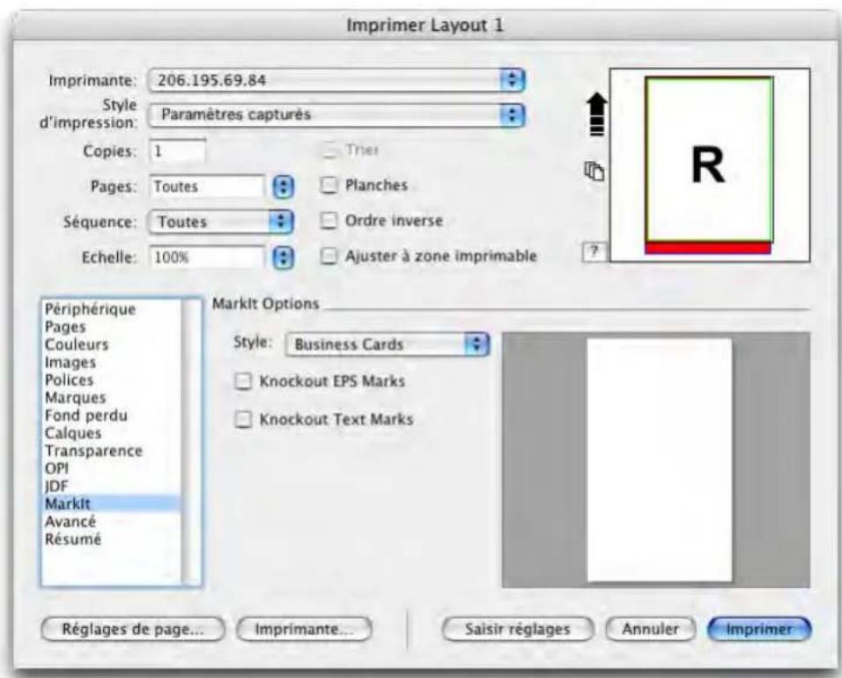
Task: Select Calques in the options list
Action: (x=112, y=433)
